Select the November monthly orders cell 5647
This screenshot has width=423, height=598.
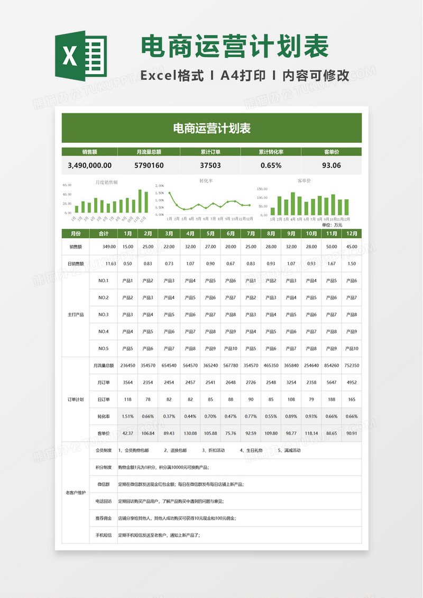tap(332, 383)
